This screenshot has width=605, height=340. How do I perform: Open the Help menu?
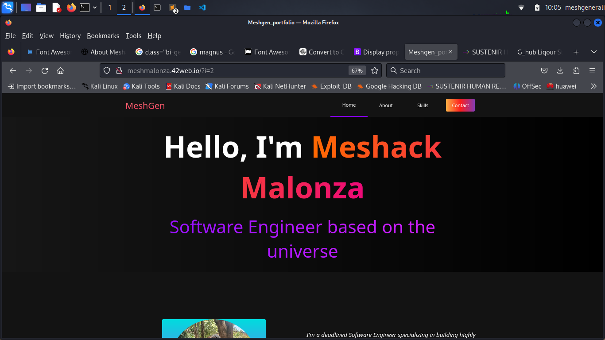tap(154, 36)
